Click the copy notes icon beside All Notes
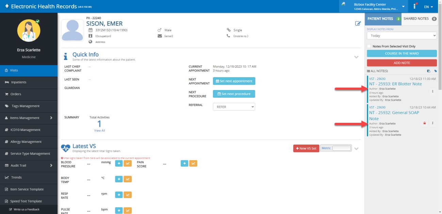Image resolution: width=442 pixels, height=214 pixels. click(429, 71)
